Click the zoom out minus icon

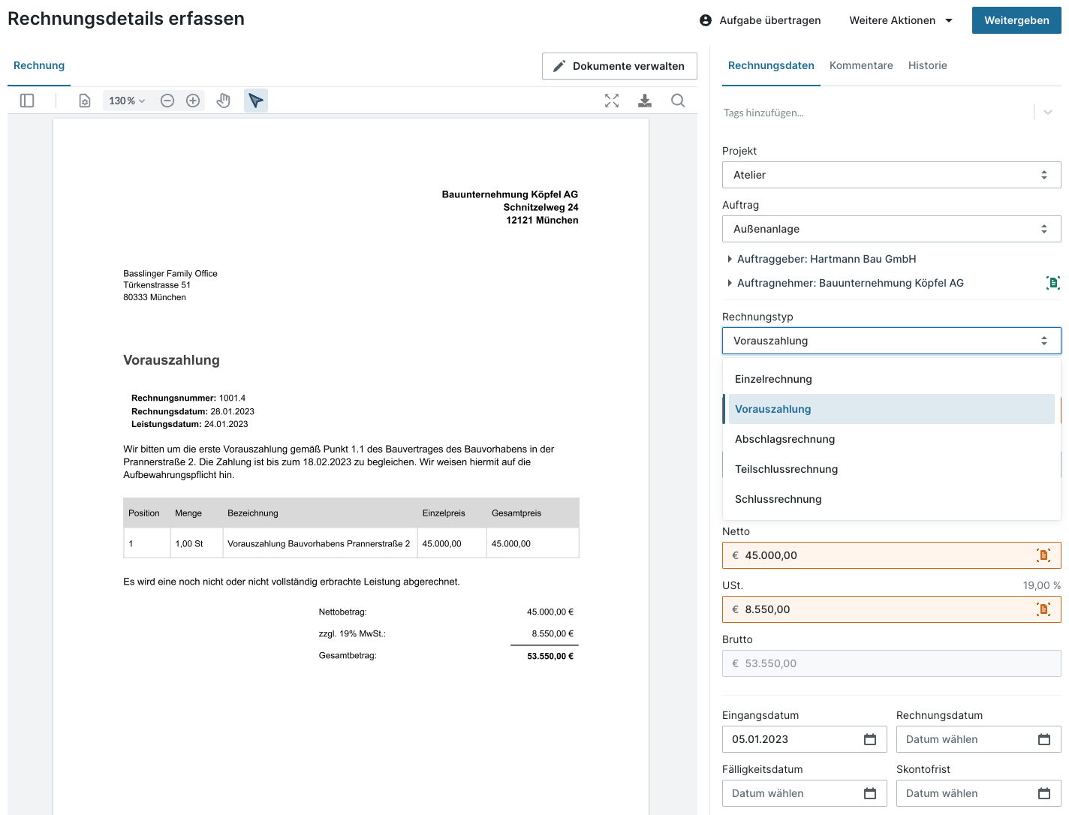tap(167, 101)
